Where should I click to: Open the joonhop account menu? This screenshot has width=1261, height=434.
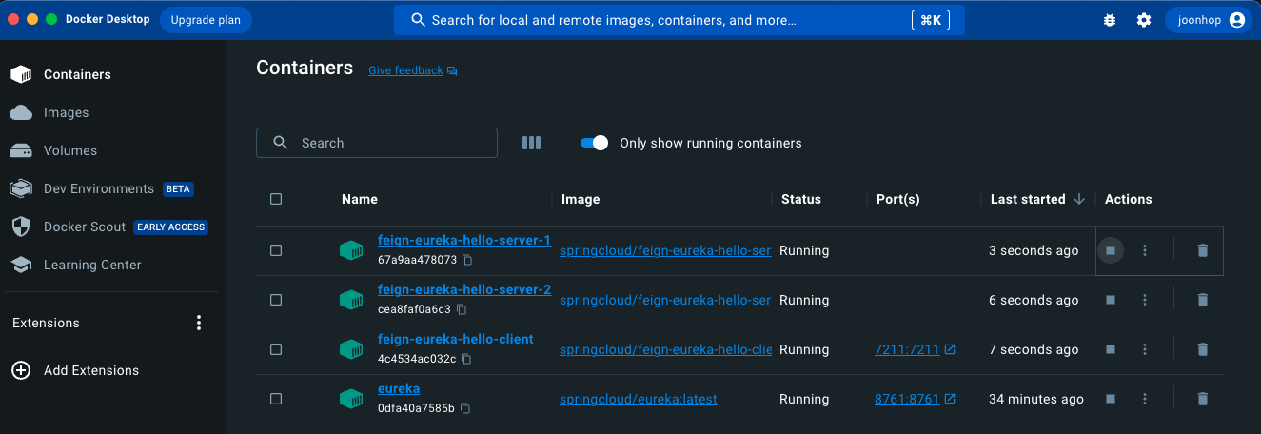(x=1208, y=20)
